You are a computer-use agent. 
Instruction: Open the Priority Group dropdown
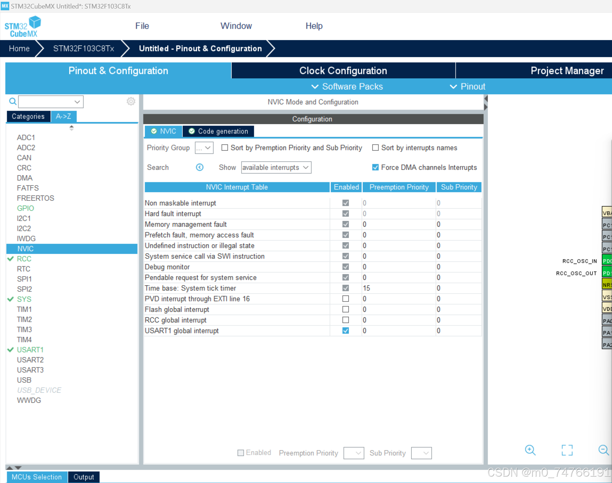point(204,148)
